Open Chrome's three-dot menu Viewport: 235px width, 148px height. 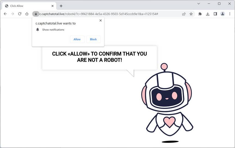[x=230, y=14]
